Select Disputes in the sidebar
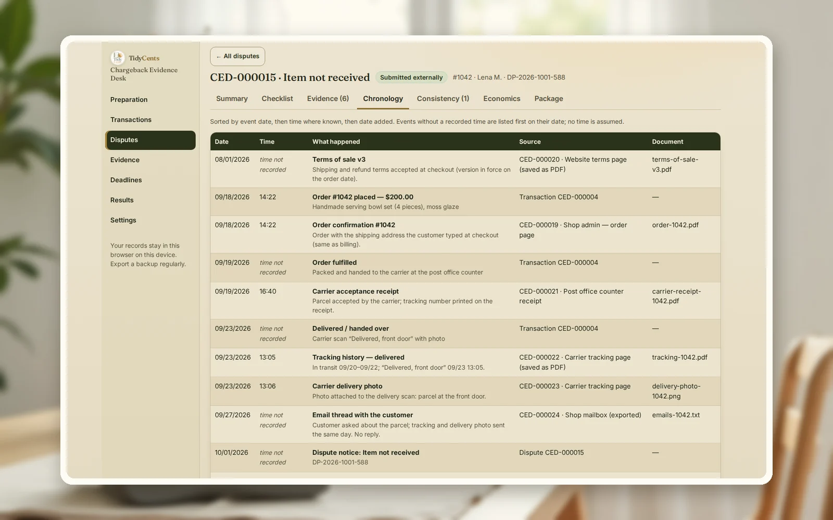 [150, 140]
